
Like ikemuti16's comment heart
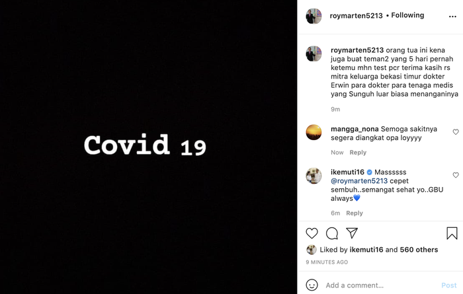456,175
